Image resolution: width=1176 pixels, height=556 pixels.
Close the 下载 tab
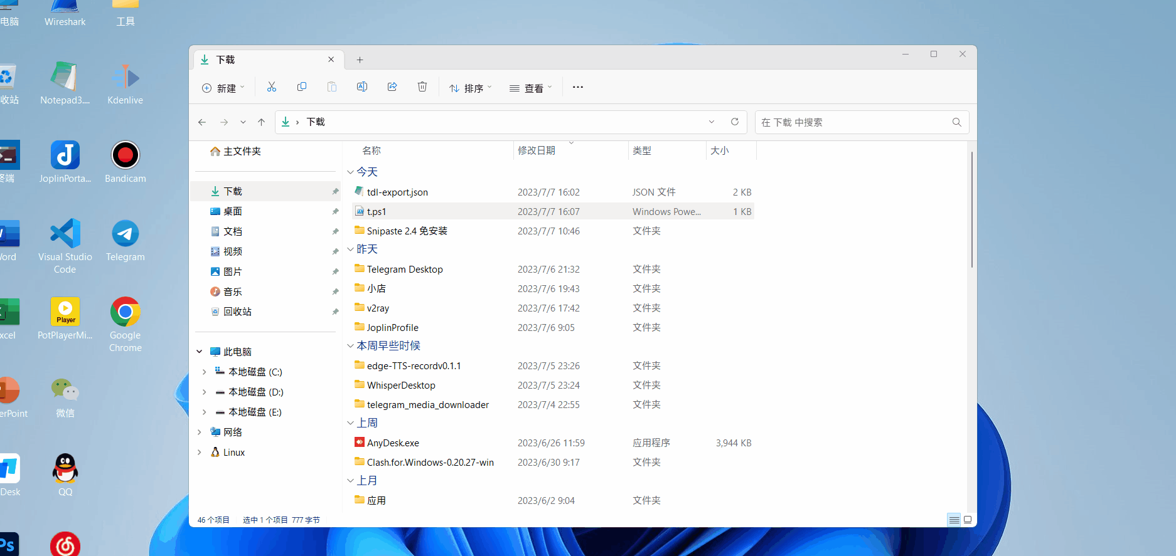click(331, 59)
